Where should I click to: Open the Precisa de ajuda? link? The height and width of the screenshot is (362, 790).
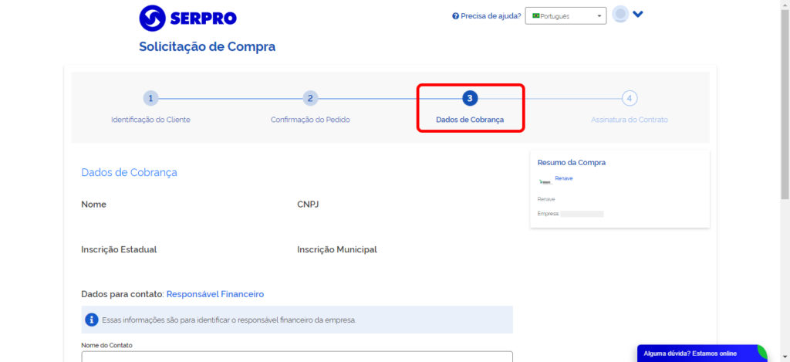click(491, 15)
